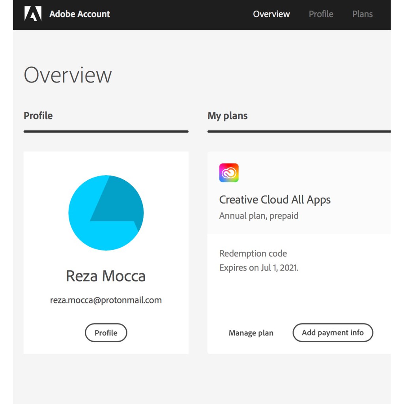Click the reza.mocca@protonmail.com email address
404x404 pixels.
point(106,300)
